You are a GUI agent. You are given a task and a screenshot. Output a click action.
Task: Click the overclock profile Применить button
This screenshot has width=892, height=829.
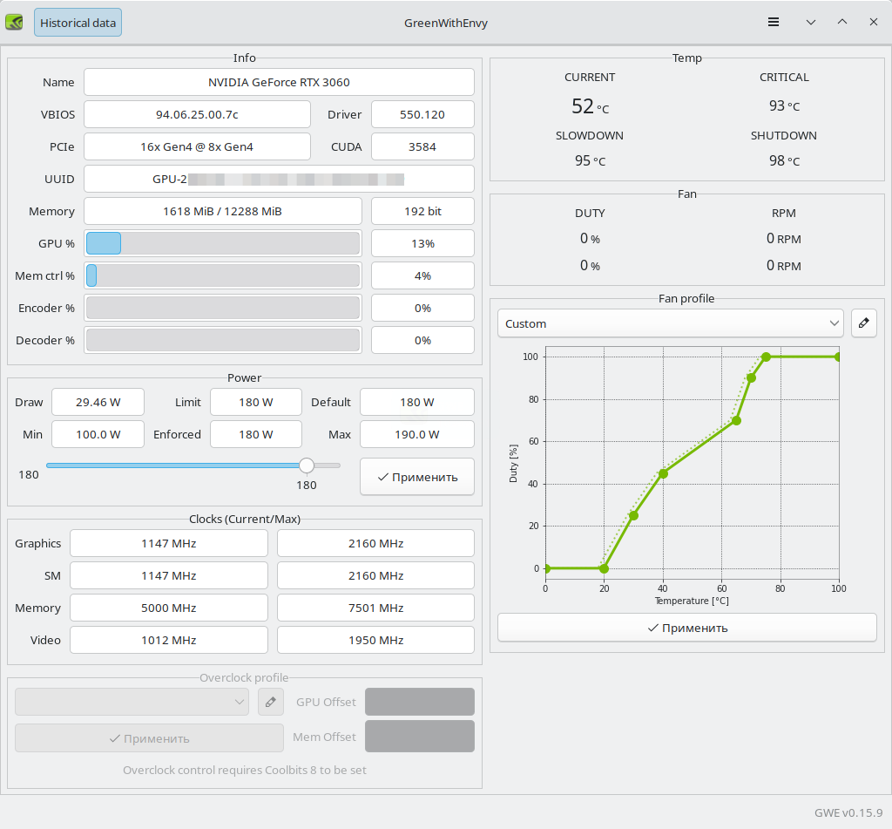pos(149,738)
